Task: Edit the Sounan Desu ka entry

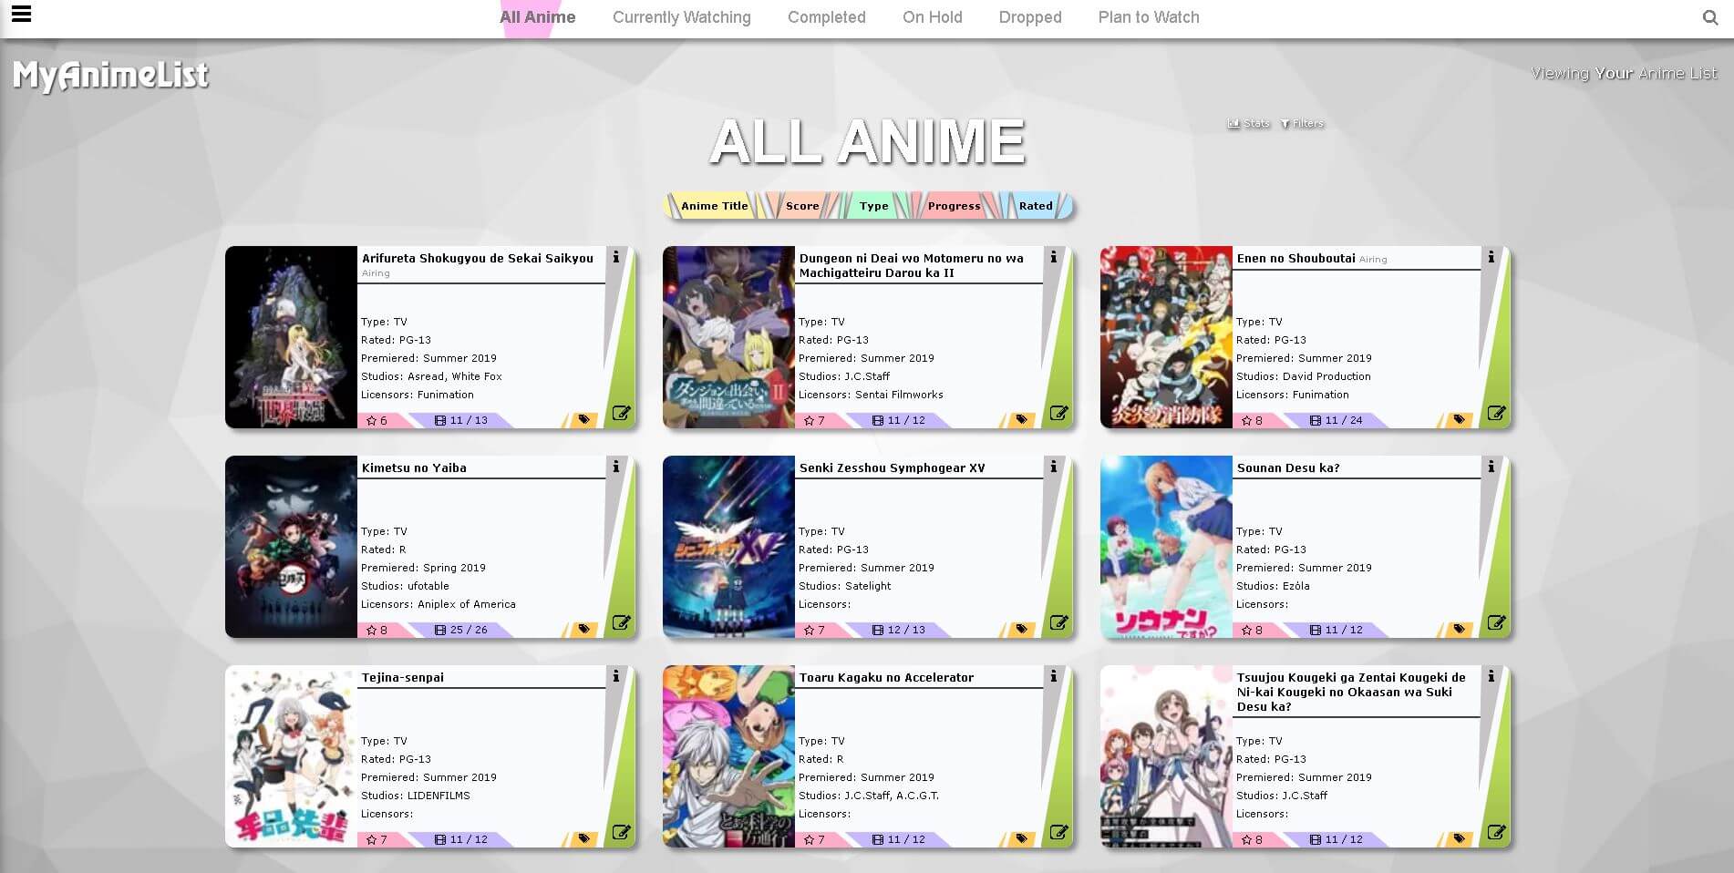Action: 1497,622
